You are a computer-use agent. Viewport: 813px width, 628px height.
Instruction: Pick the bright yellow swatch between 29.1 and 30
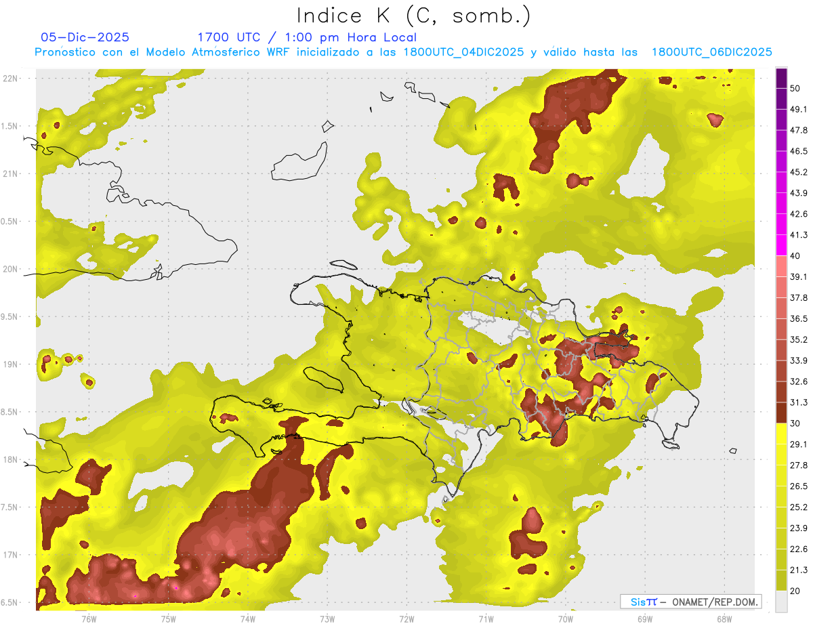pos(782,434)
